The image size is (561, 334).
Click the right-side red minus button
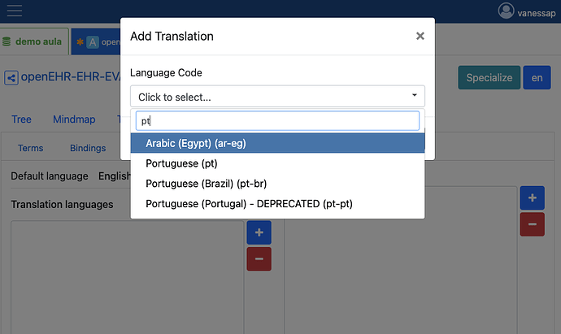(x=532, y=223)
